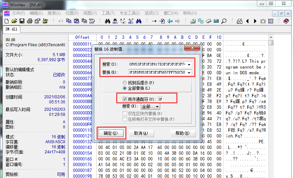
Task: Open the 窗口(W) menu
Action: [x=171, y=13]
